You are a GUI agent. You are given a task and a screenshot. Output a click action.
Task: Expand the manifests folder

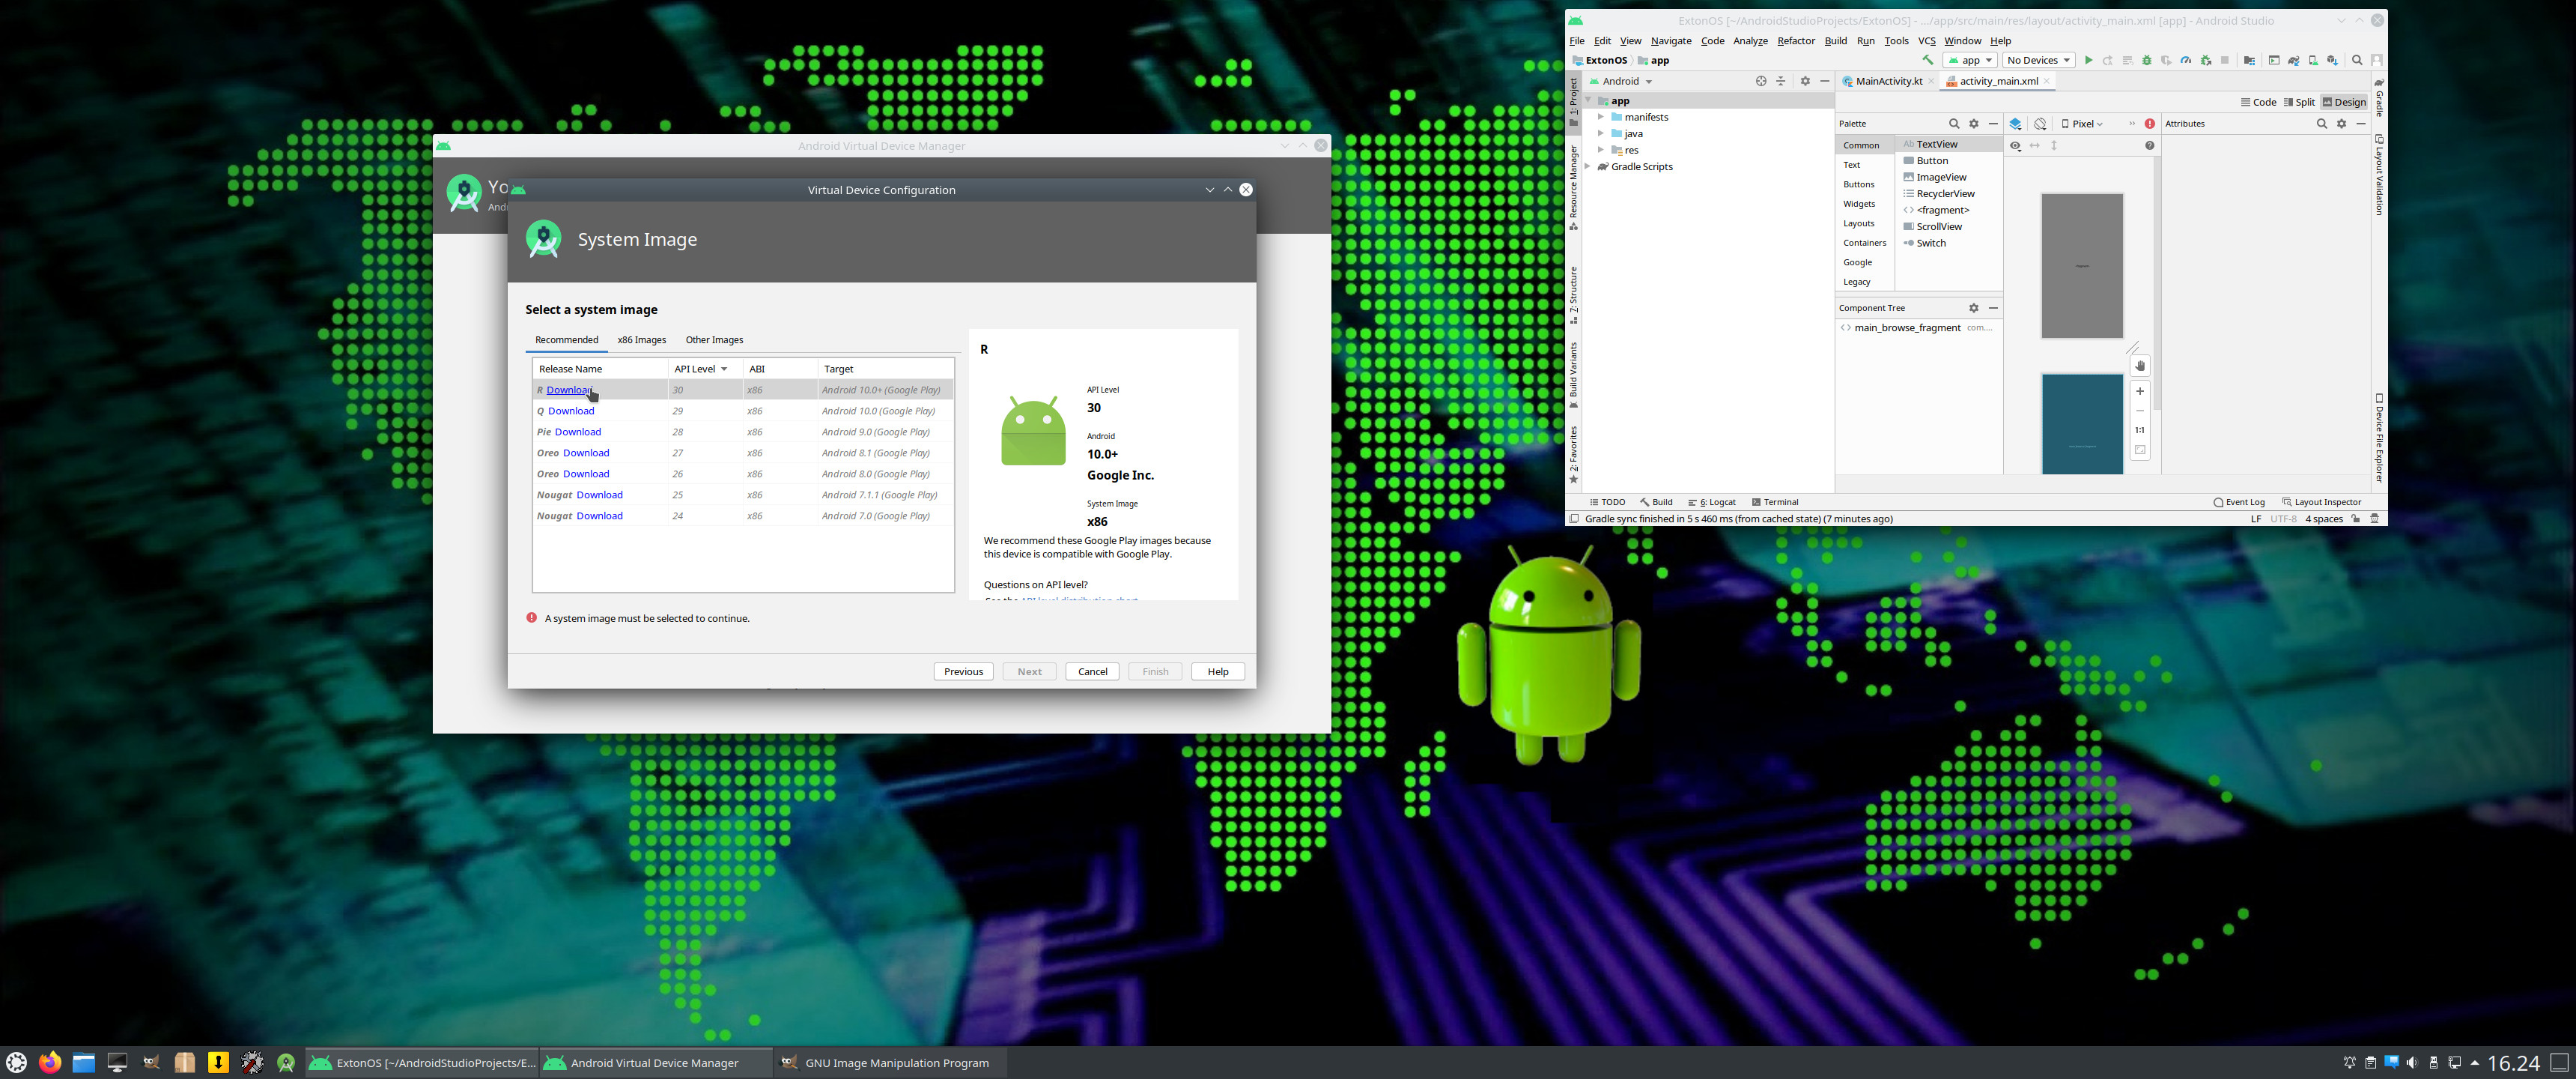pos(1601,117)
